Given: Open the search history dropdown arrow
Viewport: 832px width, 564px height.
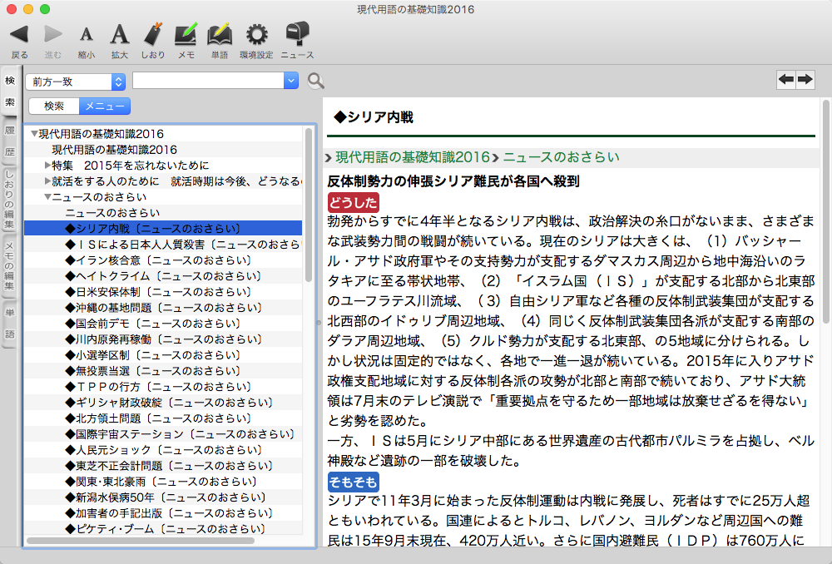Looking at the screenshot, I should pos(290,81).
